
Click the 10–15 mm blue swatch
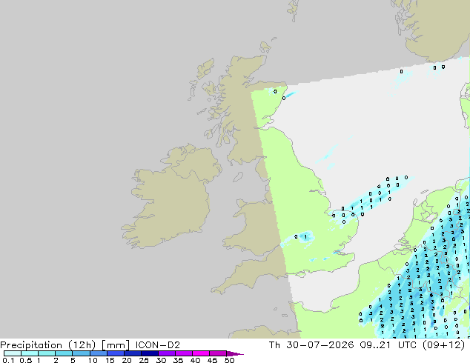coord(98,353)
